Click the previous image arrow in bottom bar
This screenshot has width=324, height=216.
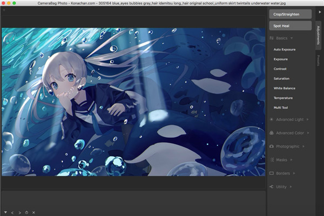[x=12, y=212]
